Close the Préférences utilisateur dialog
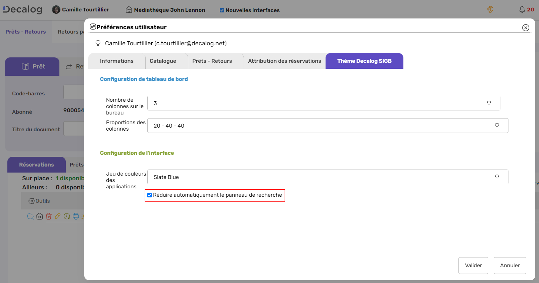 [x=526, y=28]
